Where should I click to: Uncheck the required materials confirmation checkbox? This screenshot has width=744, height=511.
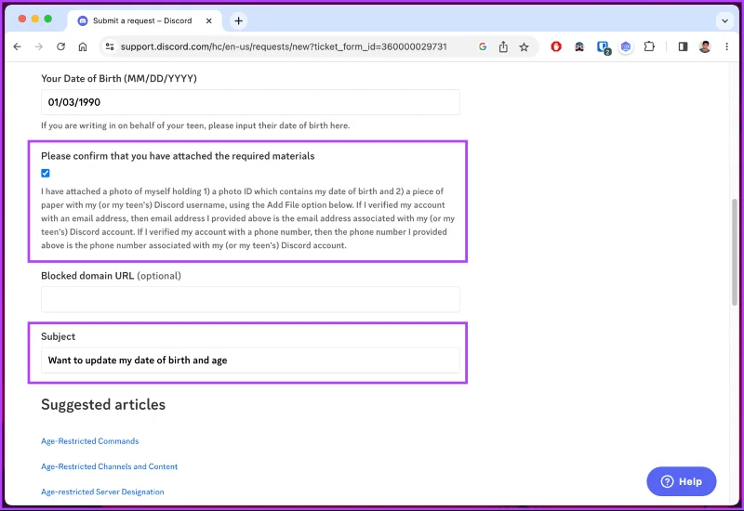45,173
